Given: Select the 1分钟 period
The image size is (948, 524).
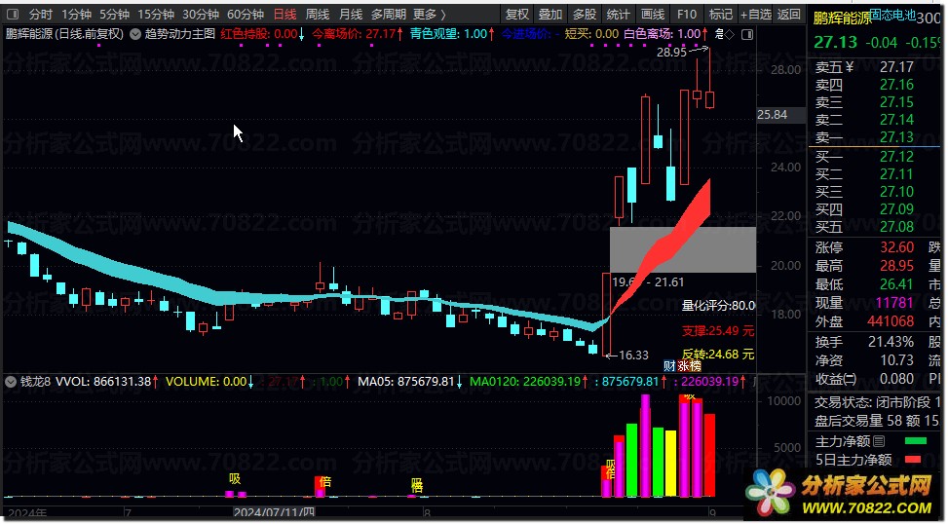Looking at the screenshot, I should 76,14.
